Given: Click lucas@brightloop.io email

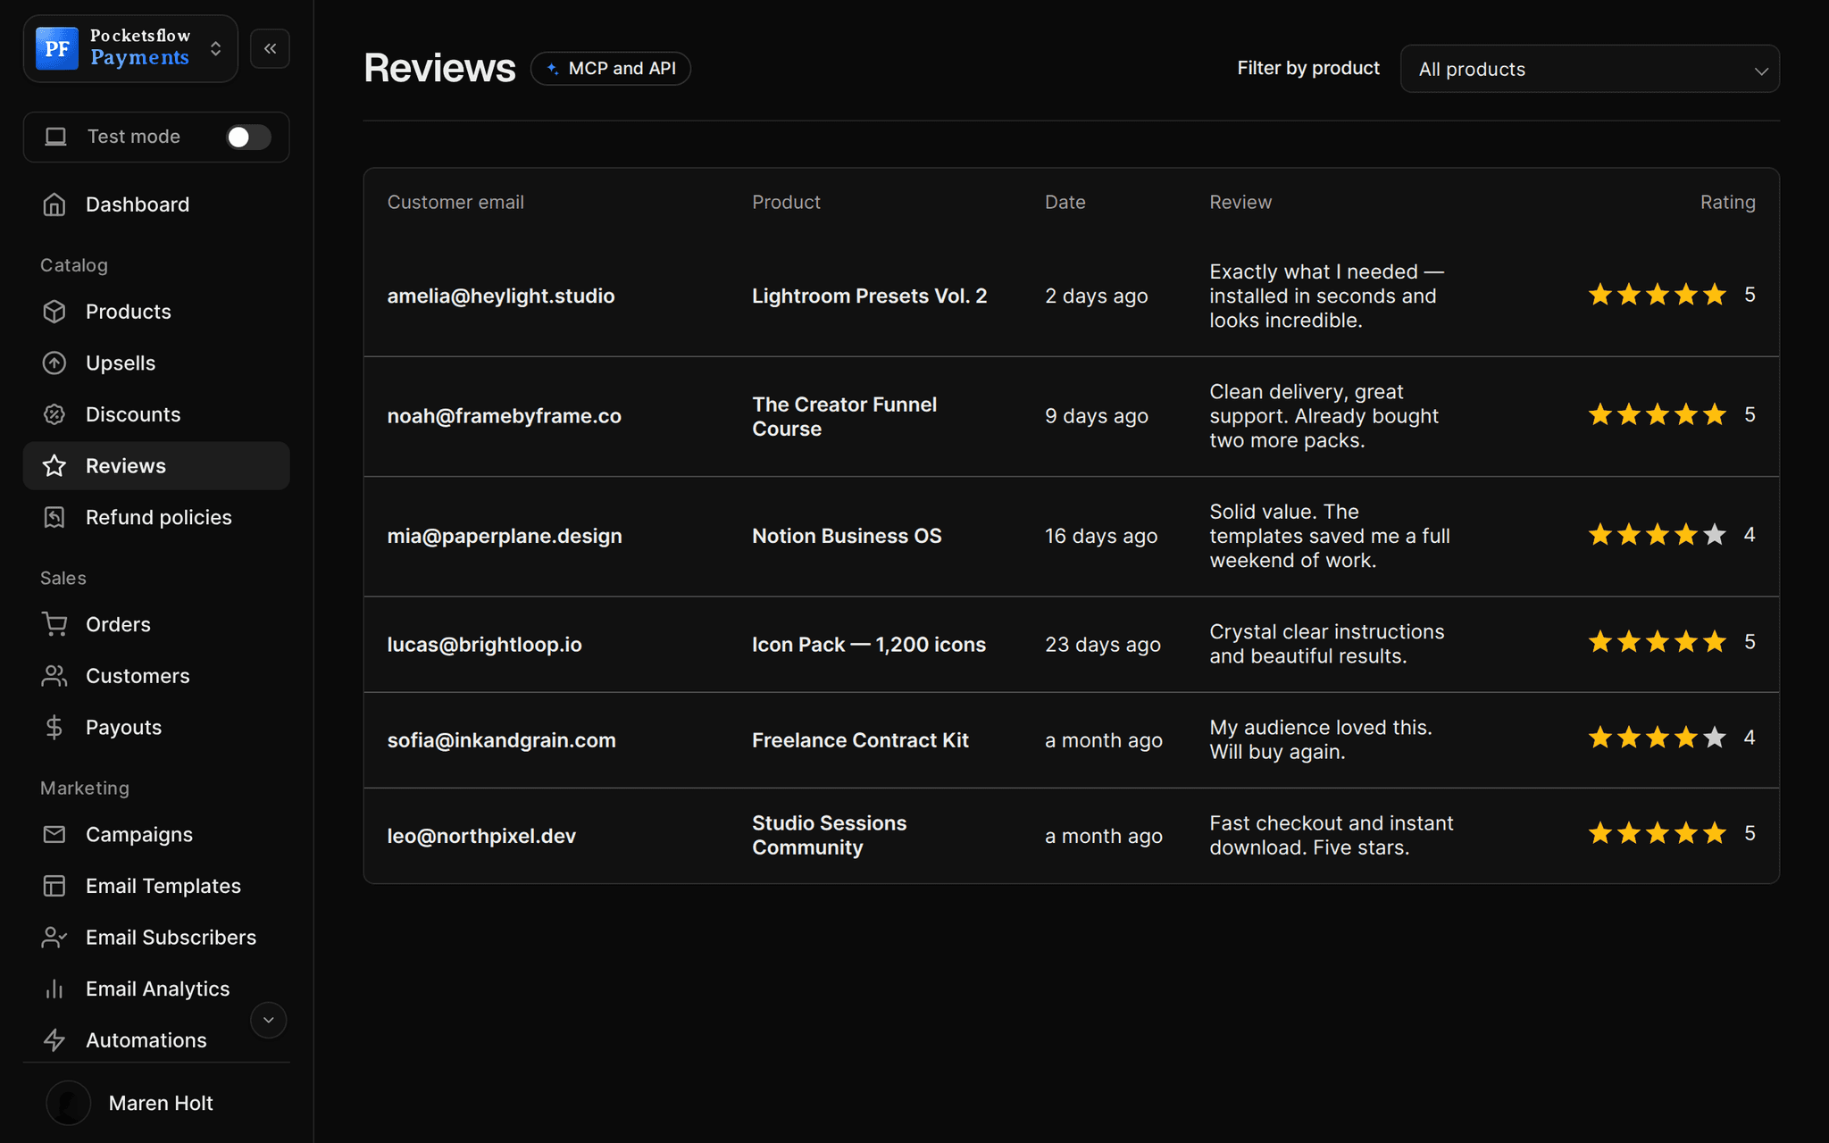Looking at the screenshot, I should click(484, 645).
